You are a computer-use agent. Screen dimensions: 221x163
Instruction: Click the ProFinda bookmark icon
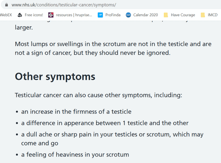pos(100,15)
